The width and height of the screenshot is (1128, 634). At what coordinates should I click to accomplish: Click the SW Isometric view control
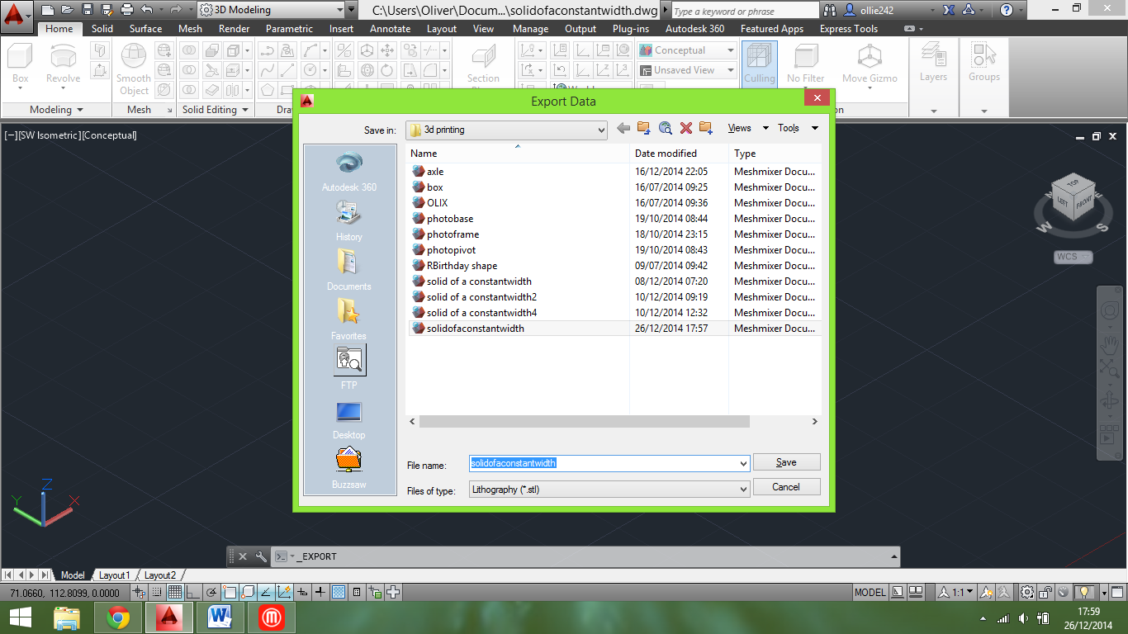tap(50, 135)
